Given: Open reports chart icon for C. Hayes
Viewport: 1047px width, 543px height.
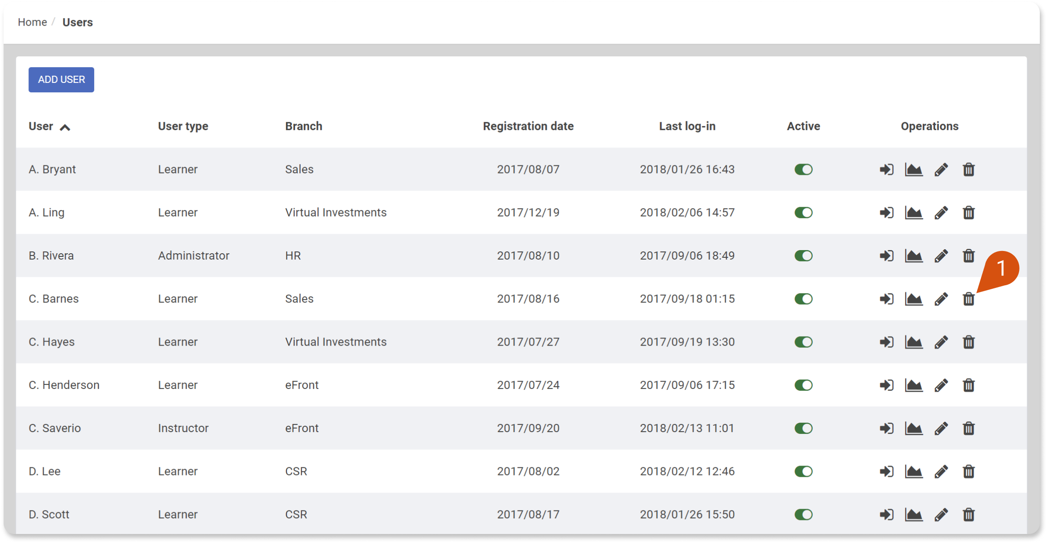Looking at the screenshot, I should (x=914, y=342).
